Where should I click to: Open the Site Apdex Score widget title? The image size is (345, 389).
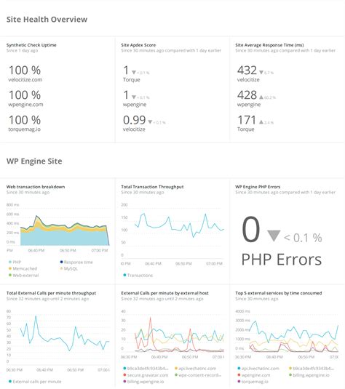[x=138, y=45]
